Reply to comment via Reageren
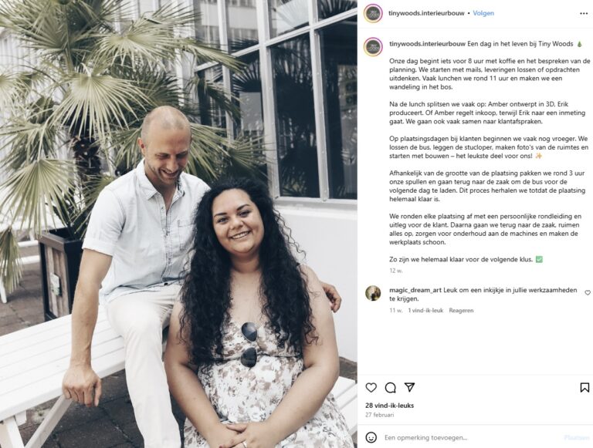This screenshot has width=593, height=448. coord(461,310)
